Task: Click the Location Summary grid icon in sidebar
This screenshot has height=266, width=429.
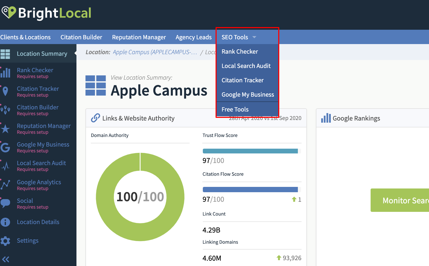Action: pyautogui.click(x=5, y=54)
